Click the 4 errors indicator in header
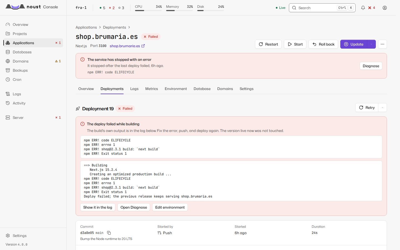The width and height of the screenshot is (400, 250). coord(372,8)
